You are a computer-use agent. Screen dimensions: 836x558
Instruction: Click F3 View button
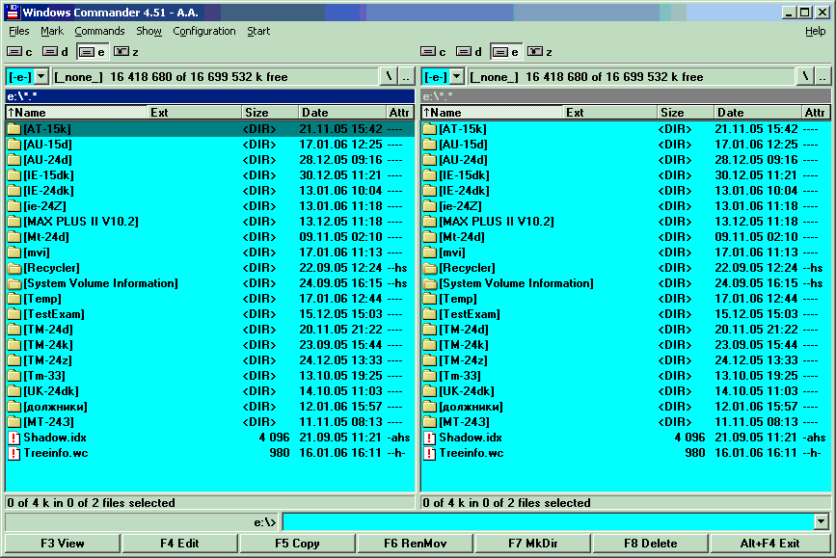click(x=63, y=544)
